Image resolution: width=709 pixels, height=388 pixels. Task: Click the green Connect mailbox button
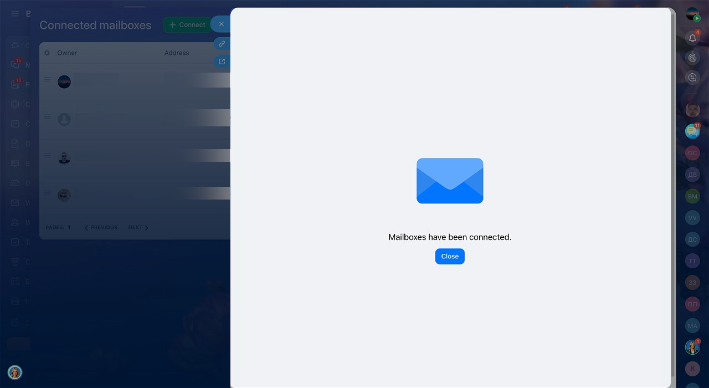pos(187,25)
